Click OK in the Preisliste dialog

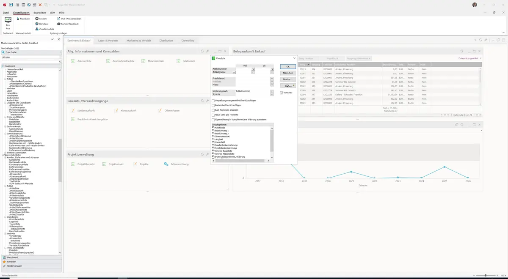[x=288, y=67]
